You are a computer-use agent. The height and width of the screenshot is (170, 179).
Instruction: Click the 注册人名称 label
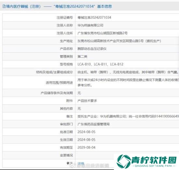click(x=65, y=25)
